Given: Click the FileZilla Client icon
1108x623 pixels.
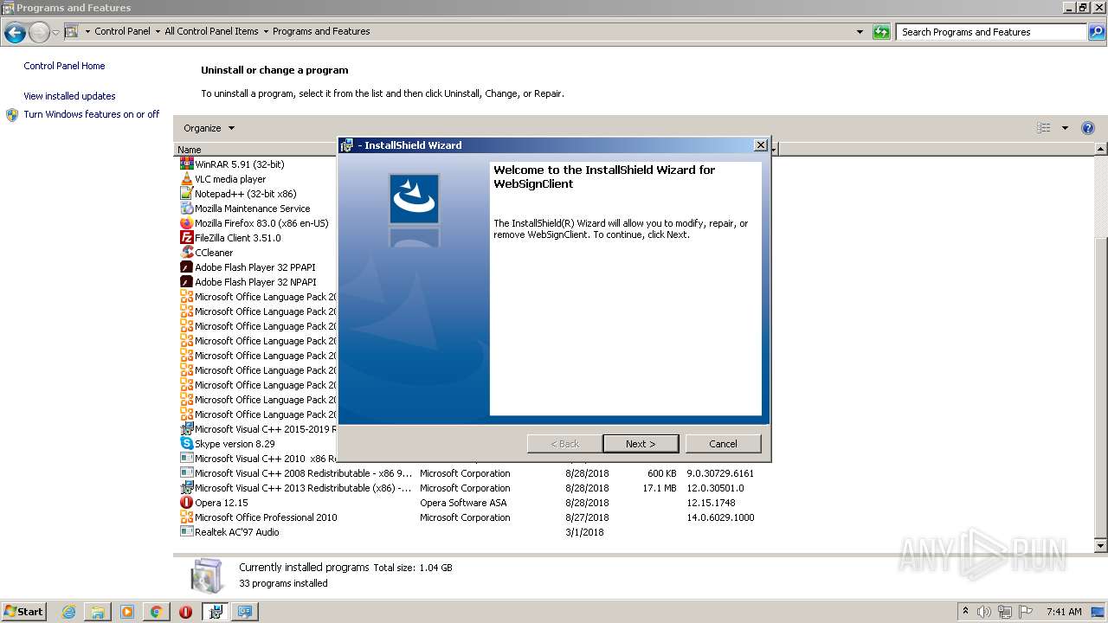Looking at the screenshot, I should [186, 237].
